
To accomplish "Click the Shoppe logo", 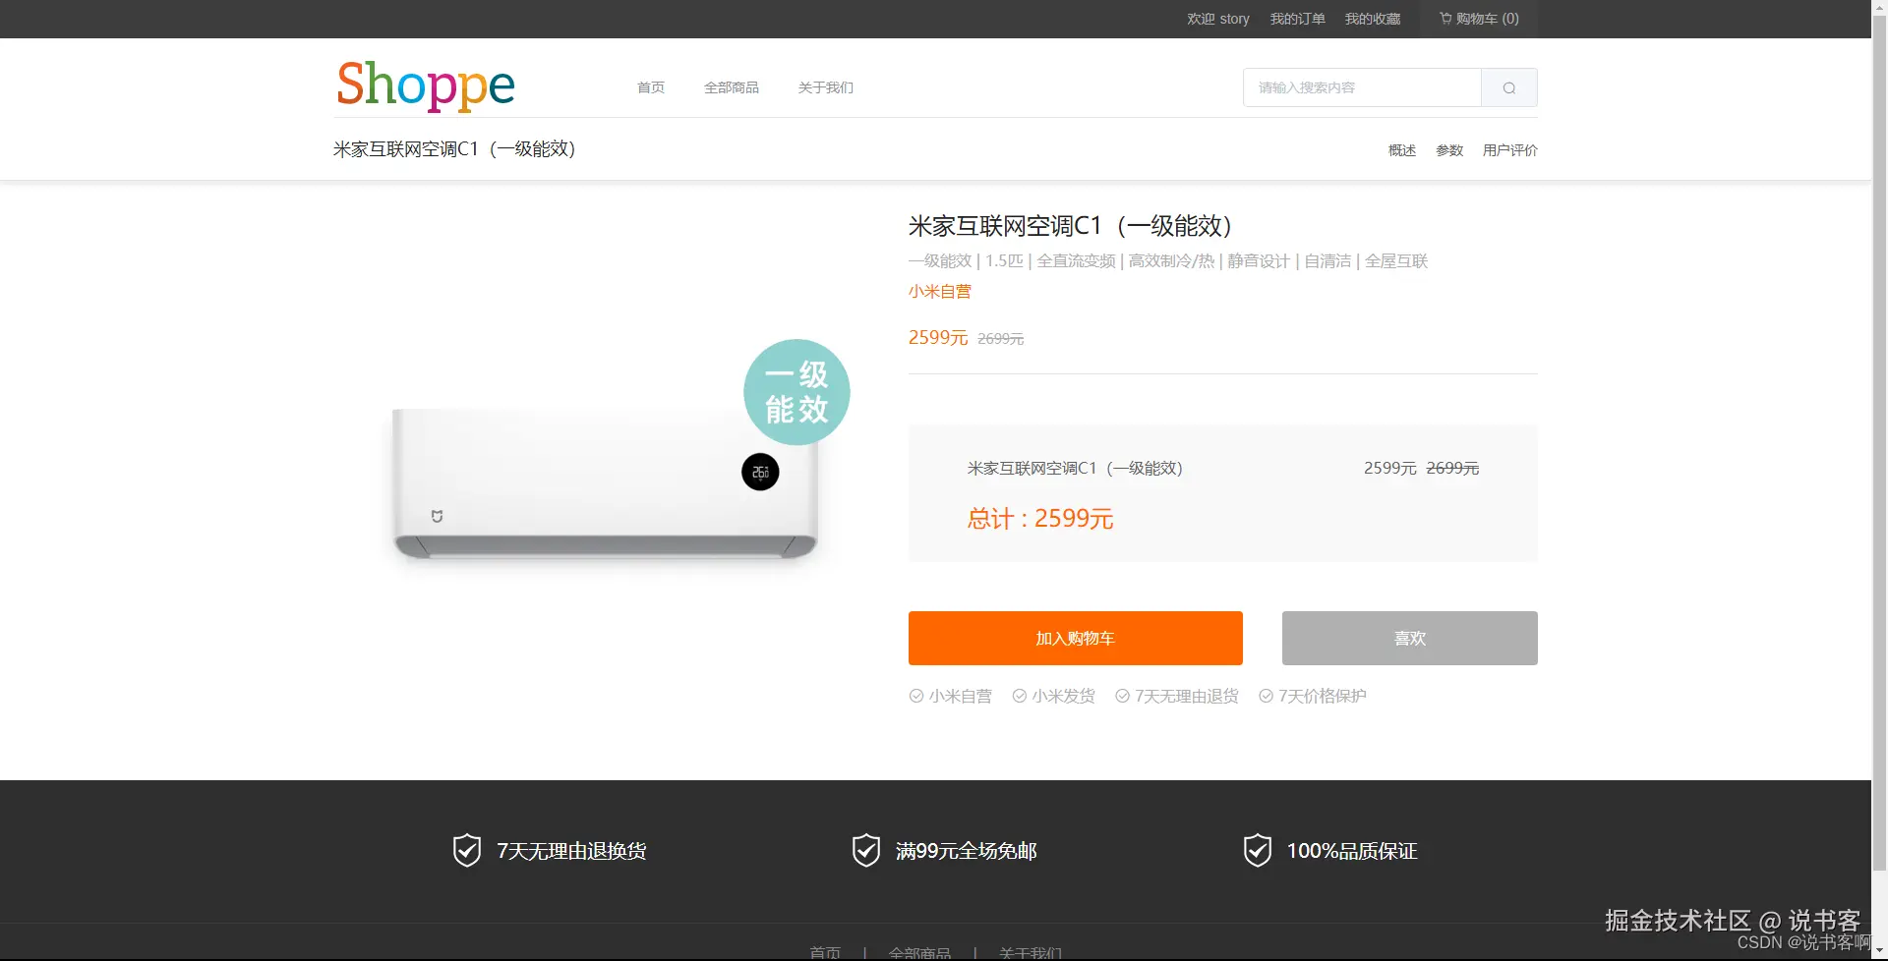I will [x=425, y=86].
